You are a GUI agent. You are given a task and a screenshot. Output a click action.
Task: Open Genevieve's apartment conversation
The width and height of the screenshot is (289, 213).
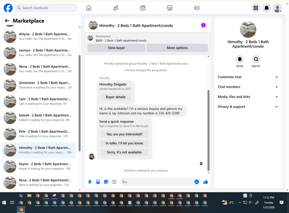tap(39, 85)
